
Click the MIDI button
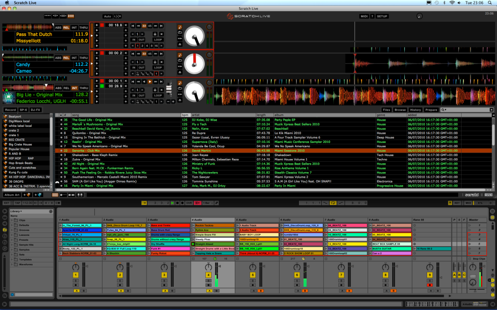pyautogui.click(x=364, y=16)
